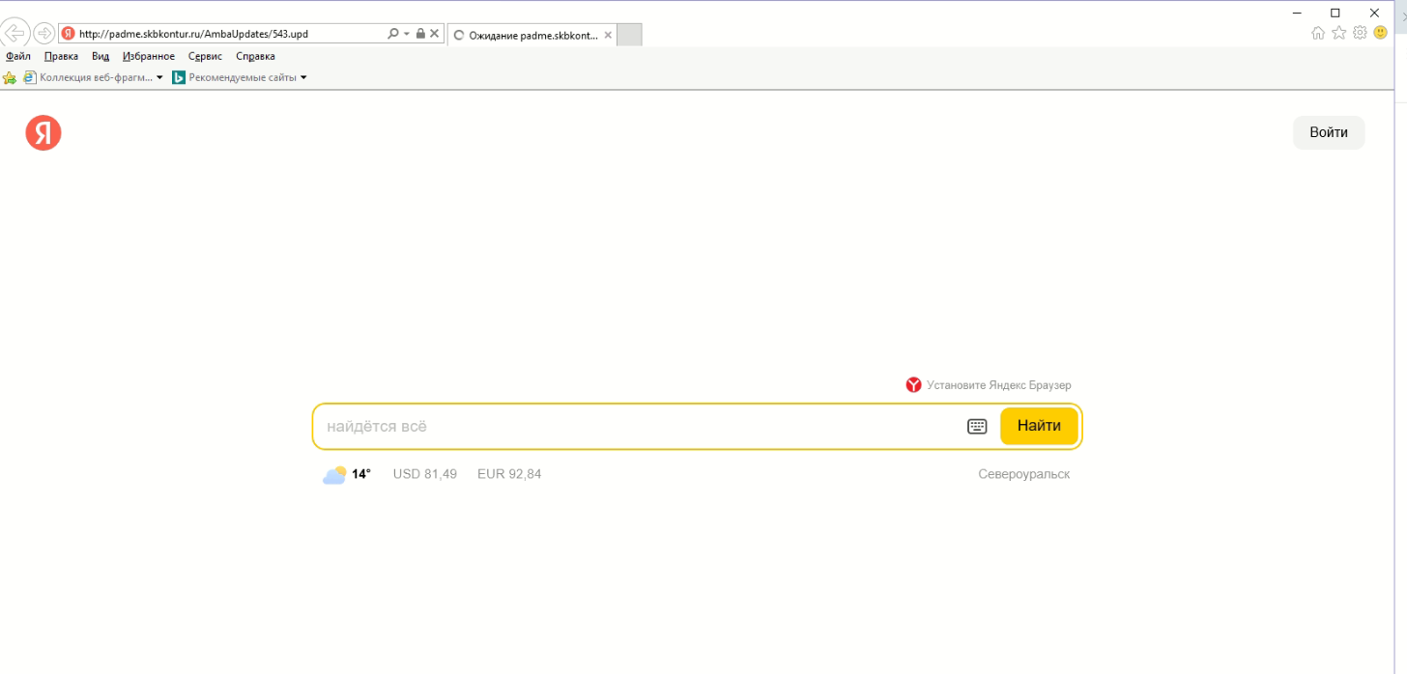Open the Tools gear icon

pyautogui.click(x=1360, y=33)
